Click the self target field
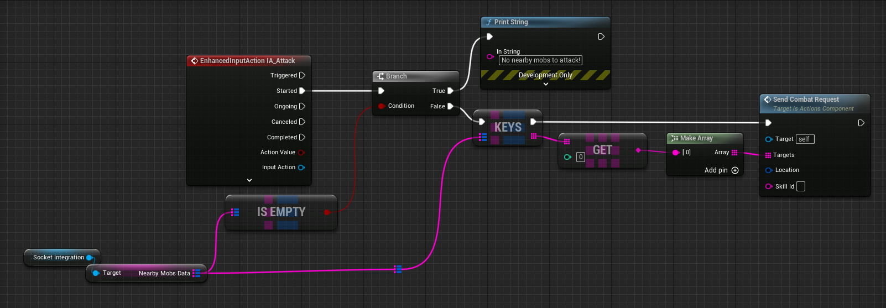 [x=805, y=139]
